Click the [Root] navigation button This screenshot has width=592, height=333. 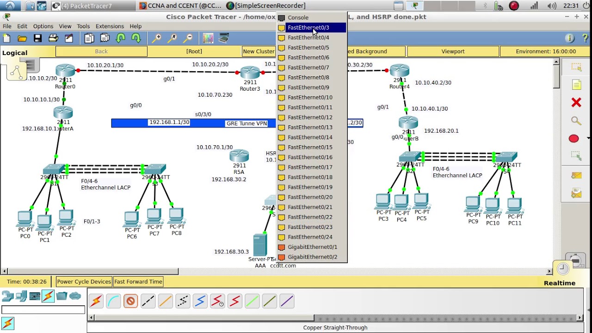[x=194, y=51]
